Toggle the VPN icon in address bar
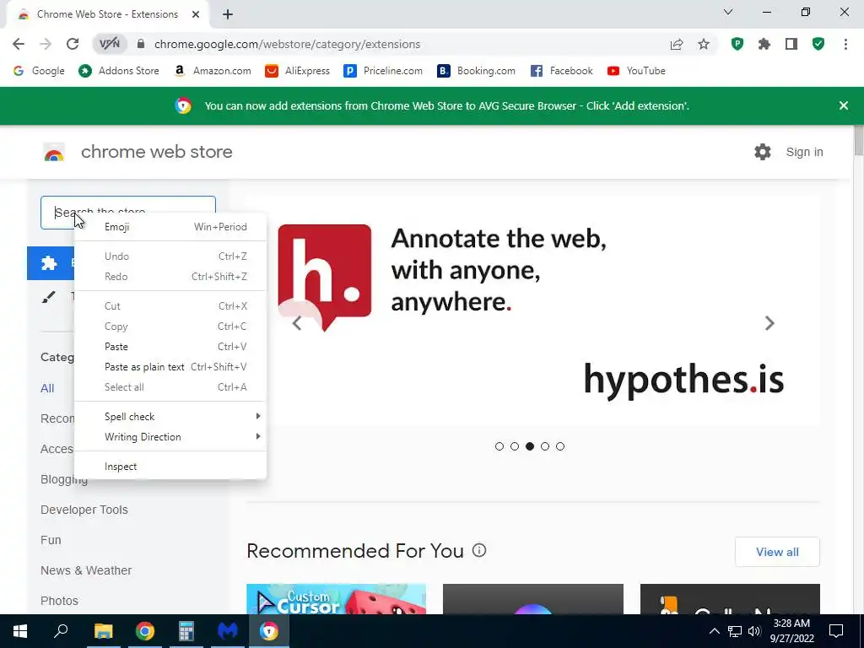 click(110, 44)
